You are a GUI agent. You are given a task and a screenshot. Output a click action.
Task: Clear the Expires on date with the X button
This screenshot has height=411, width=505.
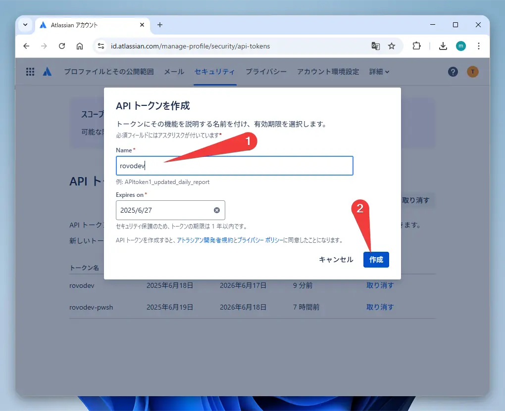(x=216, y=210)
